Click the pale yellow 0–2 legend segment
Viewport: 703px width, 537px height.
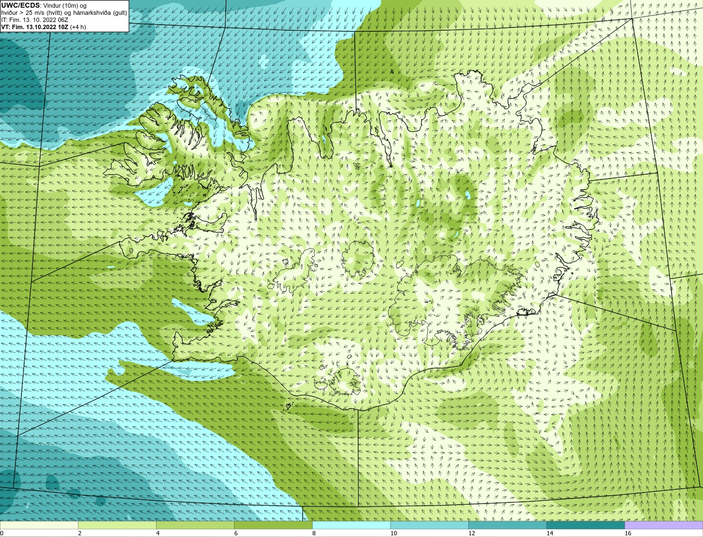[x=39, y=525]
